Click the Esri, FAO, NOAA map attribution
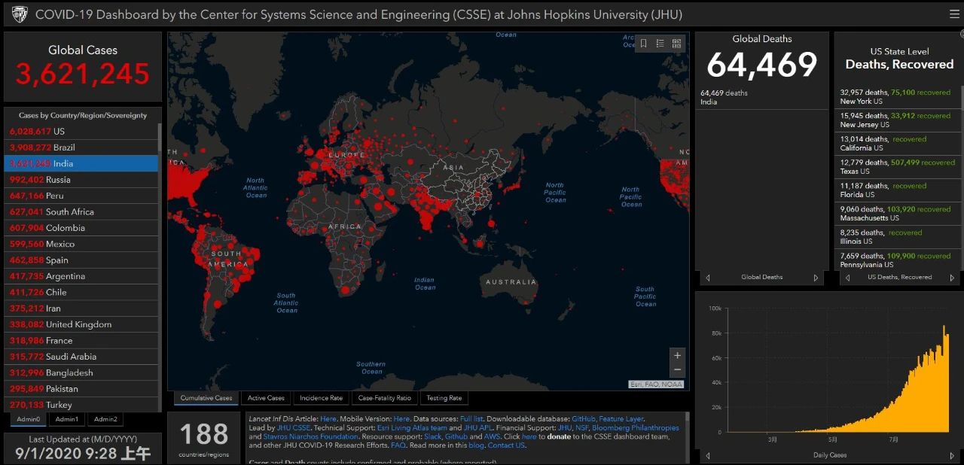This screenshot has width=964, height=465. [657, 384]
